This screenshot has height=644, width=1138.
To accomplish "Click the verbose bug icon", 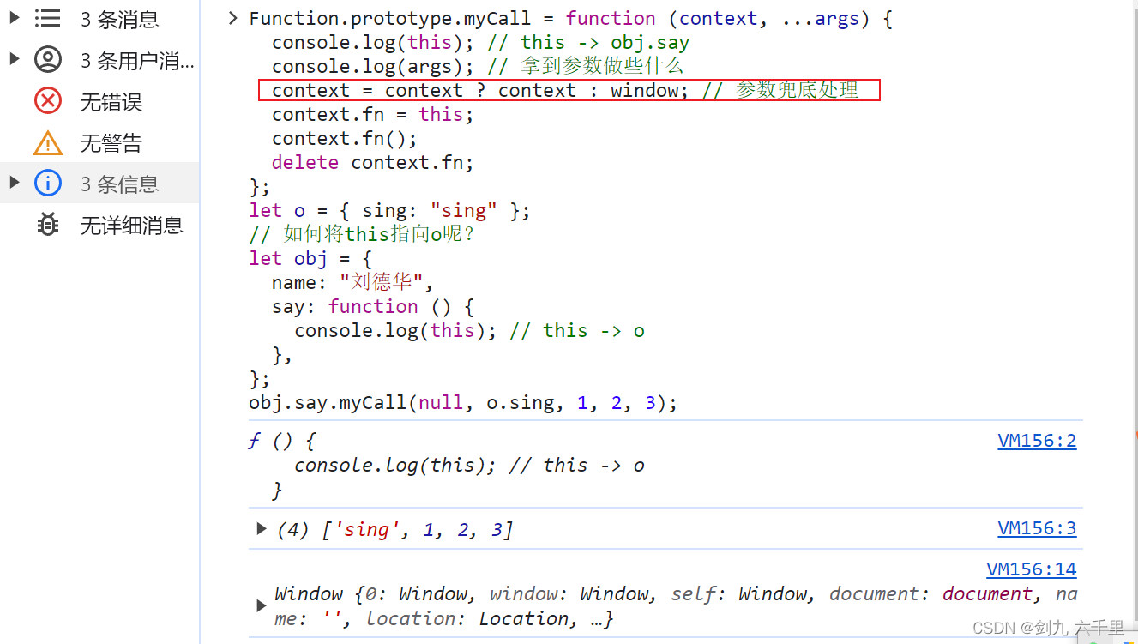I will [x=48, y=225].
